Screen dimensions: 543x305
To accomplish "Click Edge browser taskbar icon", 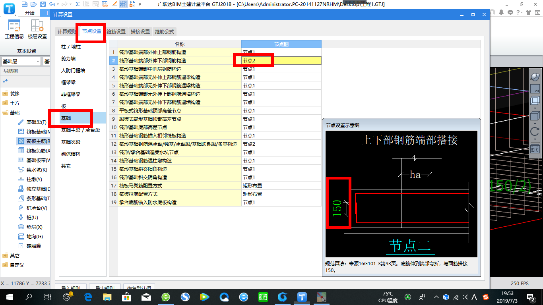I will [88, 297].
